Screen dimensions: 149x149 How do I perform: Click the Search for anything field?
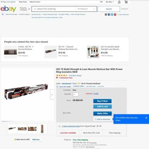coord(54,9)
